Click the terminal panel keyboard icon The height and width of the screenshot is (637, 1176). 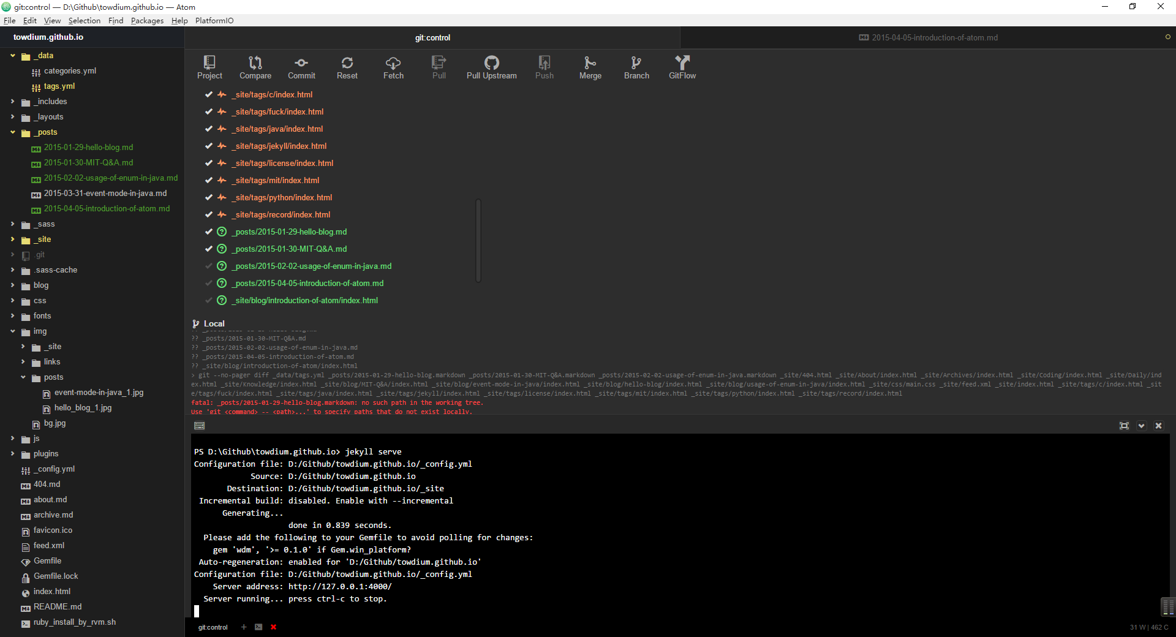(x=199, y=426)
